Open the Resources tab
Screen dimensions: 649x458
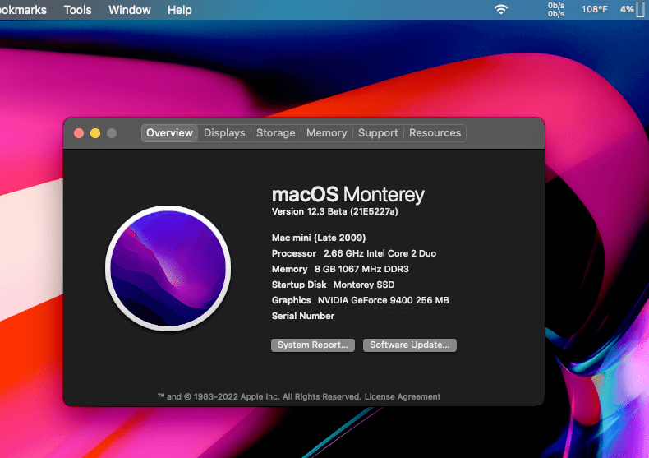point(435,133)
